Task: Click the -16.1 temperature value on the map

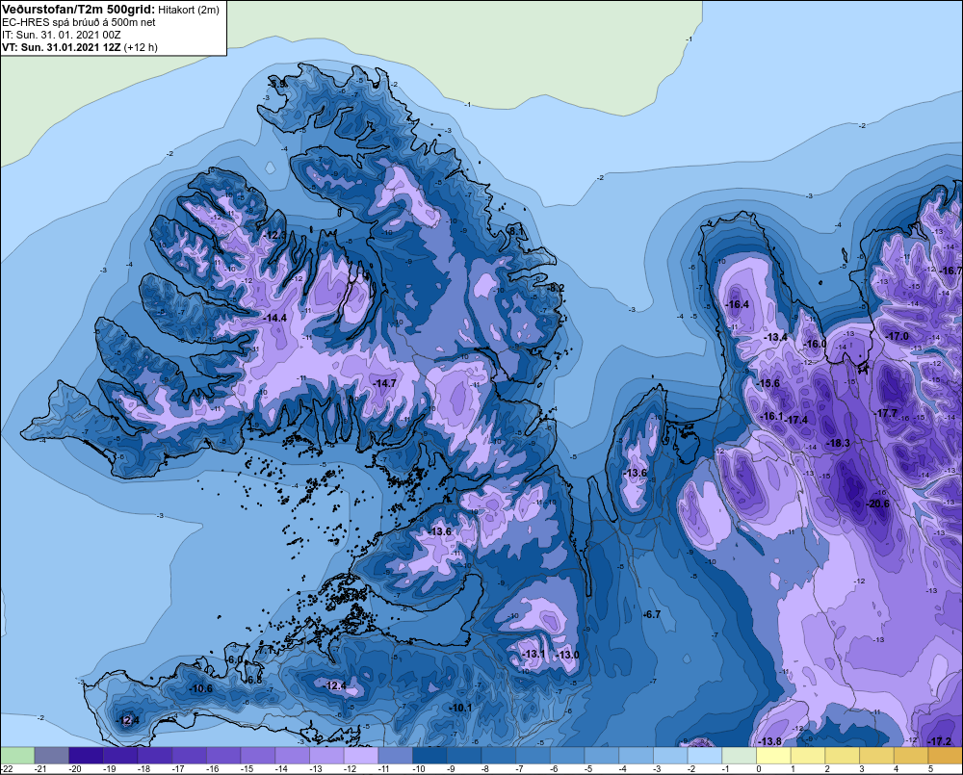Action: 772,416
